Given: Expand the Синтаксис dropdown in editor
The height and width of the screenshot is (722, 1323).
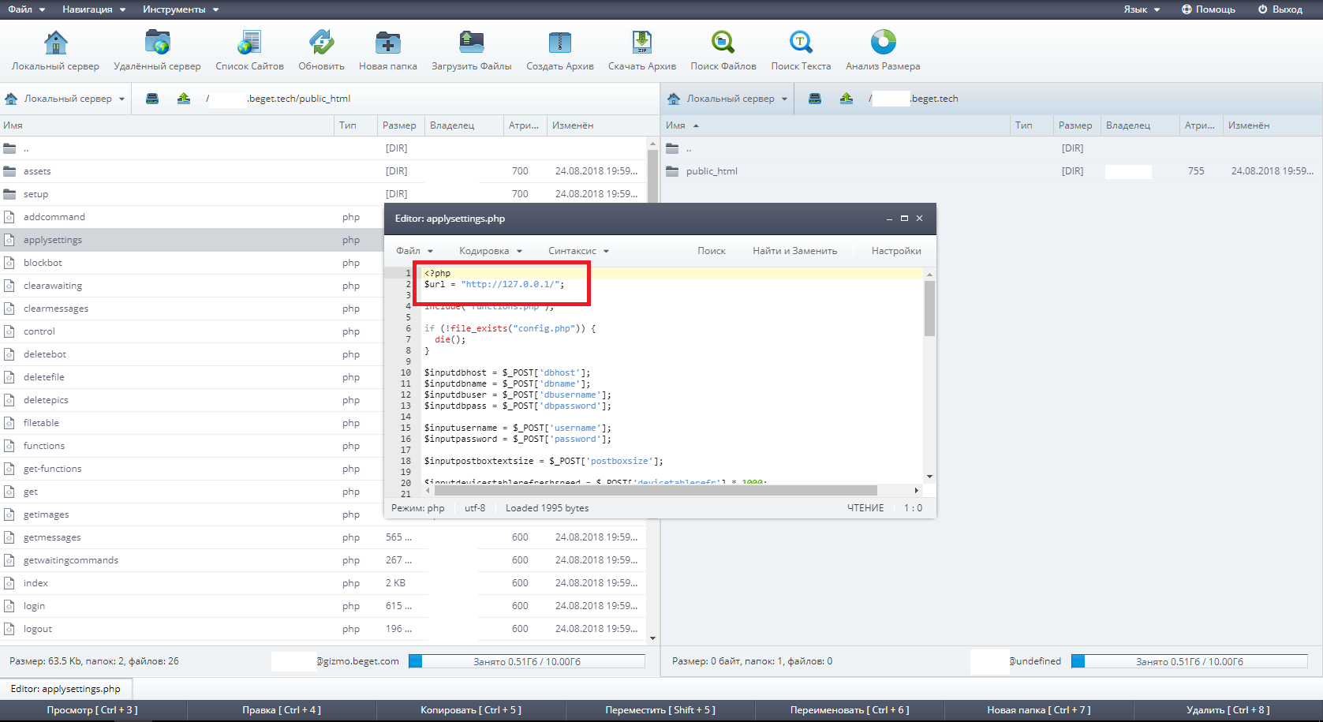Looking at the screenshot, I should (578, 251).
